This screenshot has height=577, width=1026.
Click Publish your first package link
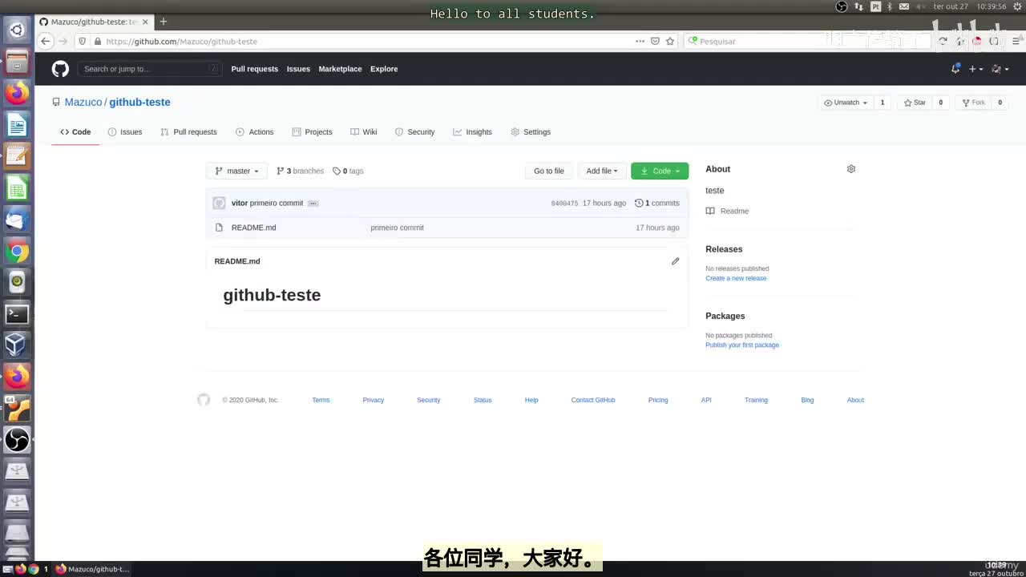[742, 345]
